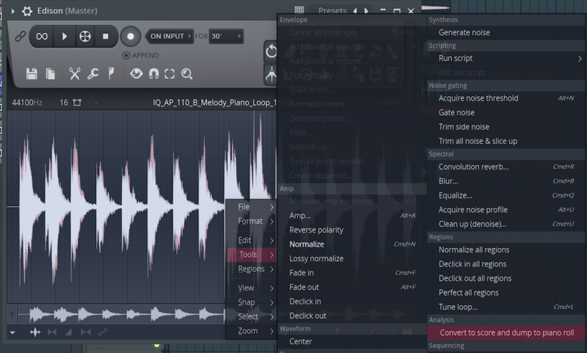Viewport: 587px width, 353px height.
Task: Open the Edison plugin gear options
Action: (28, 11)
